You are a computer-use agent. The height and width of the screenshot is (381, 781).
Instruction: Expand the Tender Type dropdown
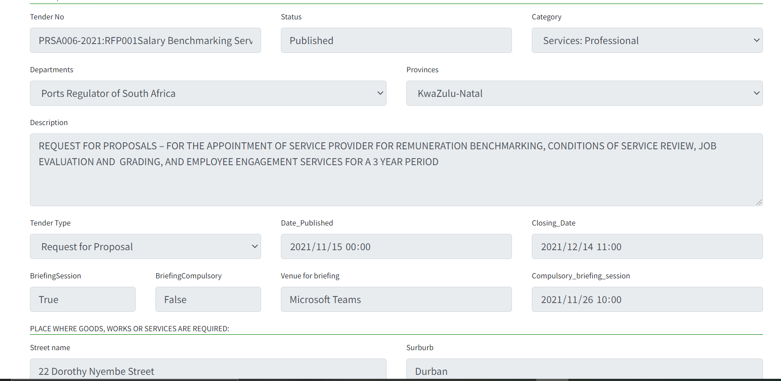coord(145,247)
